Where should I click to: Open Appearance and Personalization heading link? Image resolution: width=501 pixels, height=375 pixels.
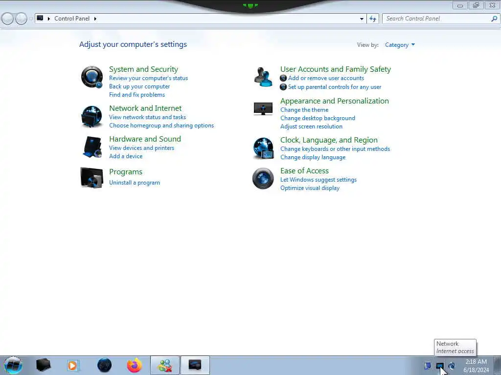(x=335, y=101)
